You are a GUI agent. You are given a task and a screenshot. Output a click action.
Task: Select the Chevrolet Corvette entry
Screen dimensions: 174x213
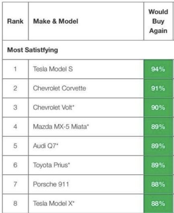pyautogui.click(x=59, y=88)
